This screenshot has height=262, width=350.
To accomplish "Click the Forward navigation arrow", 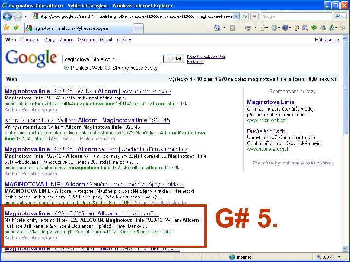I will tap(17, 16).
